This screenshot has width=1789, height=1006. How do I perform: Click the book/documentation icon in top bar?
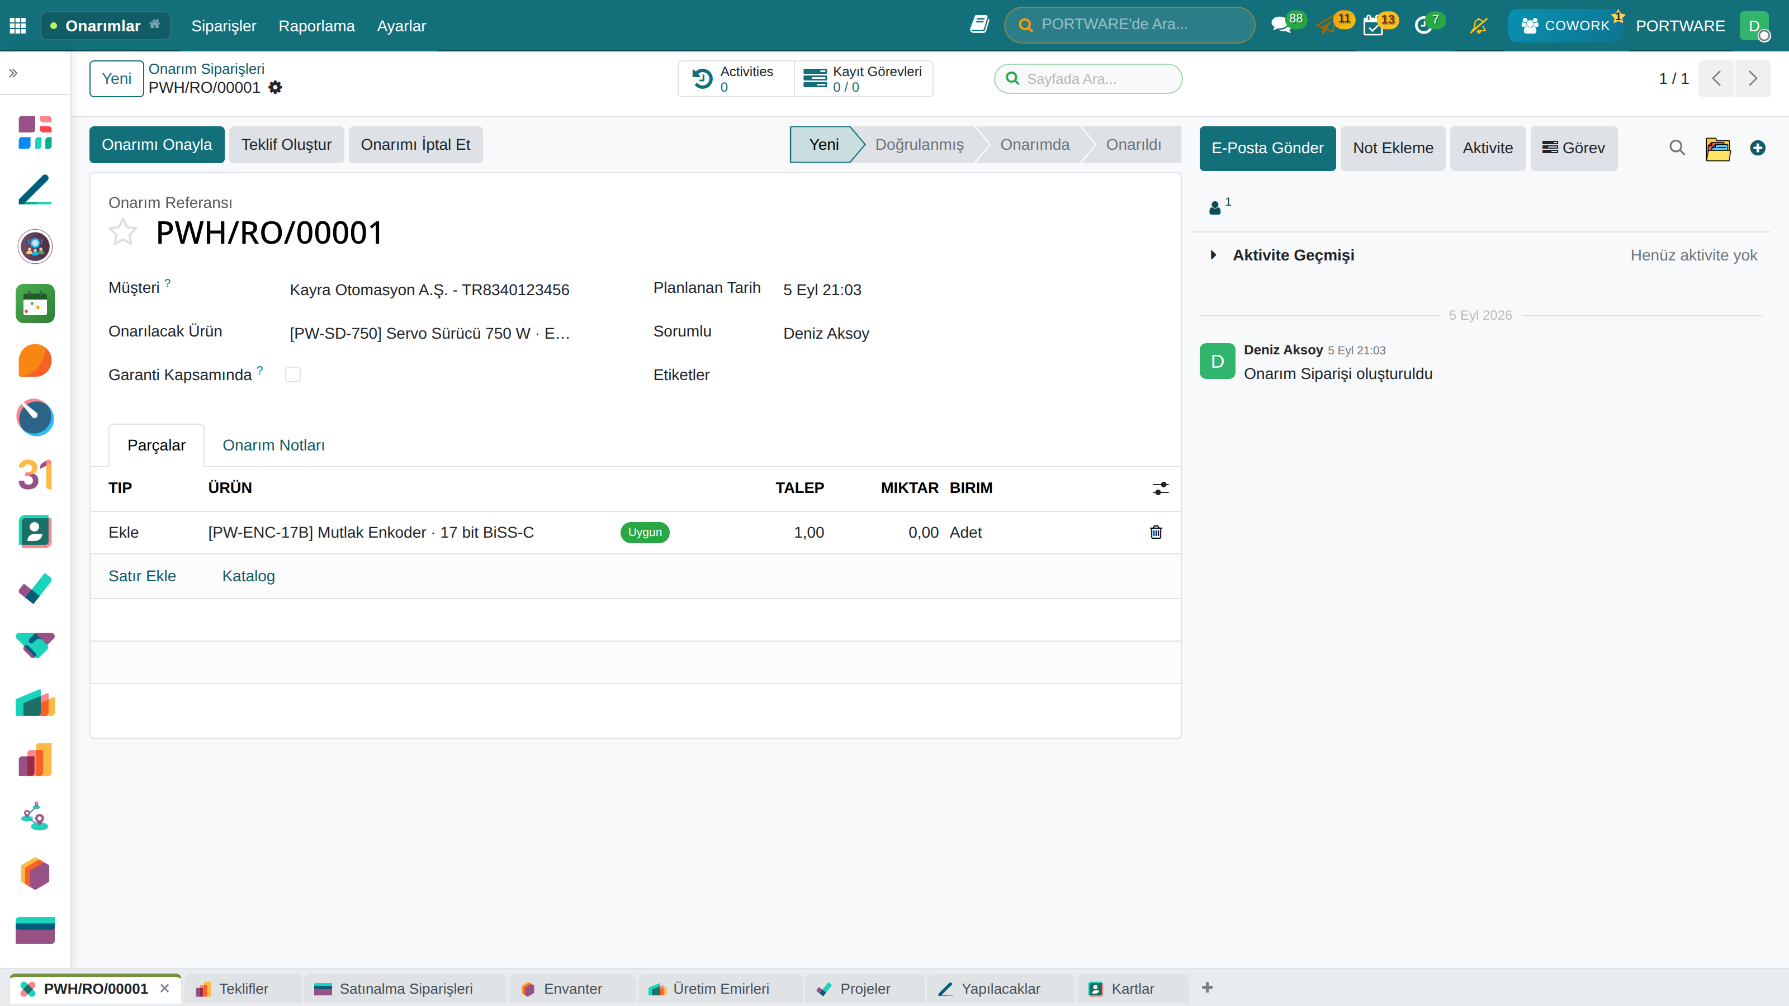(979, 25)
